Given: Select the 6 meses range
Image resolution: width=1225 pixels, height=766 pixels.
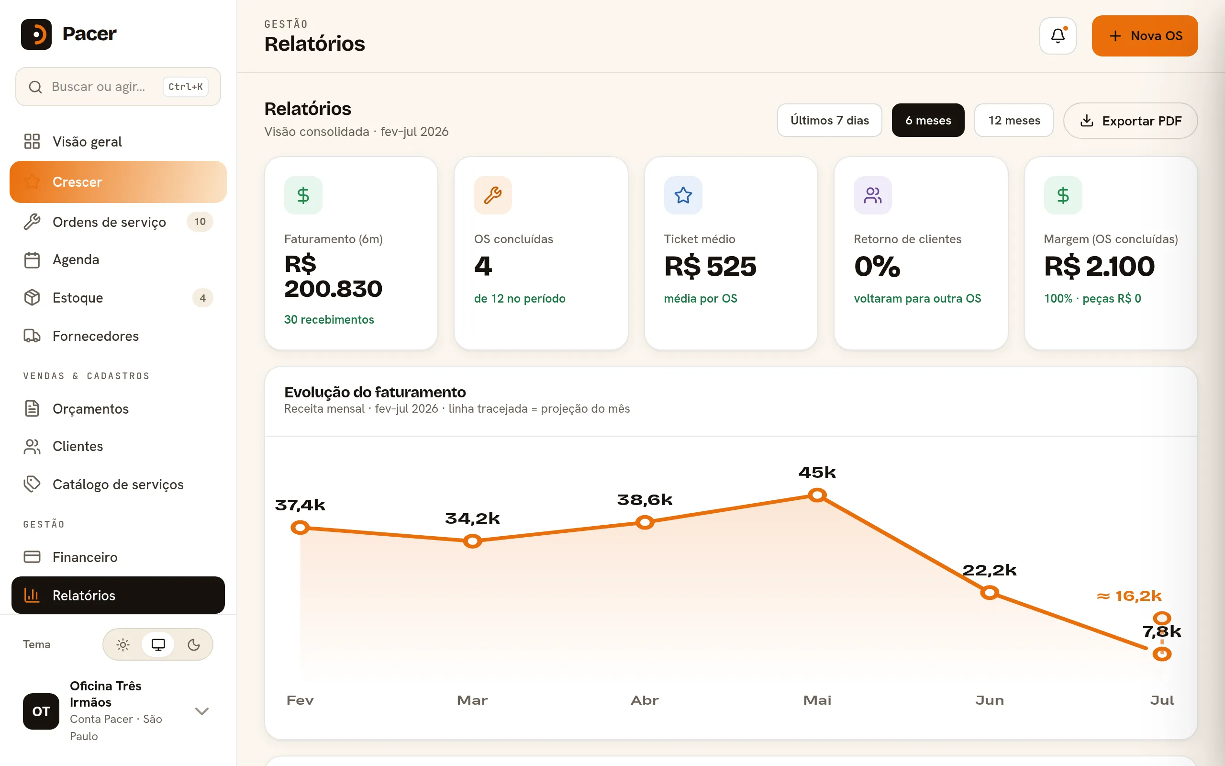Looking at the screenshot, I should point(928,120).
